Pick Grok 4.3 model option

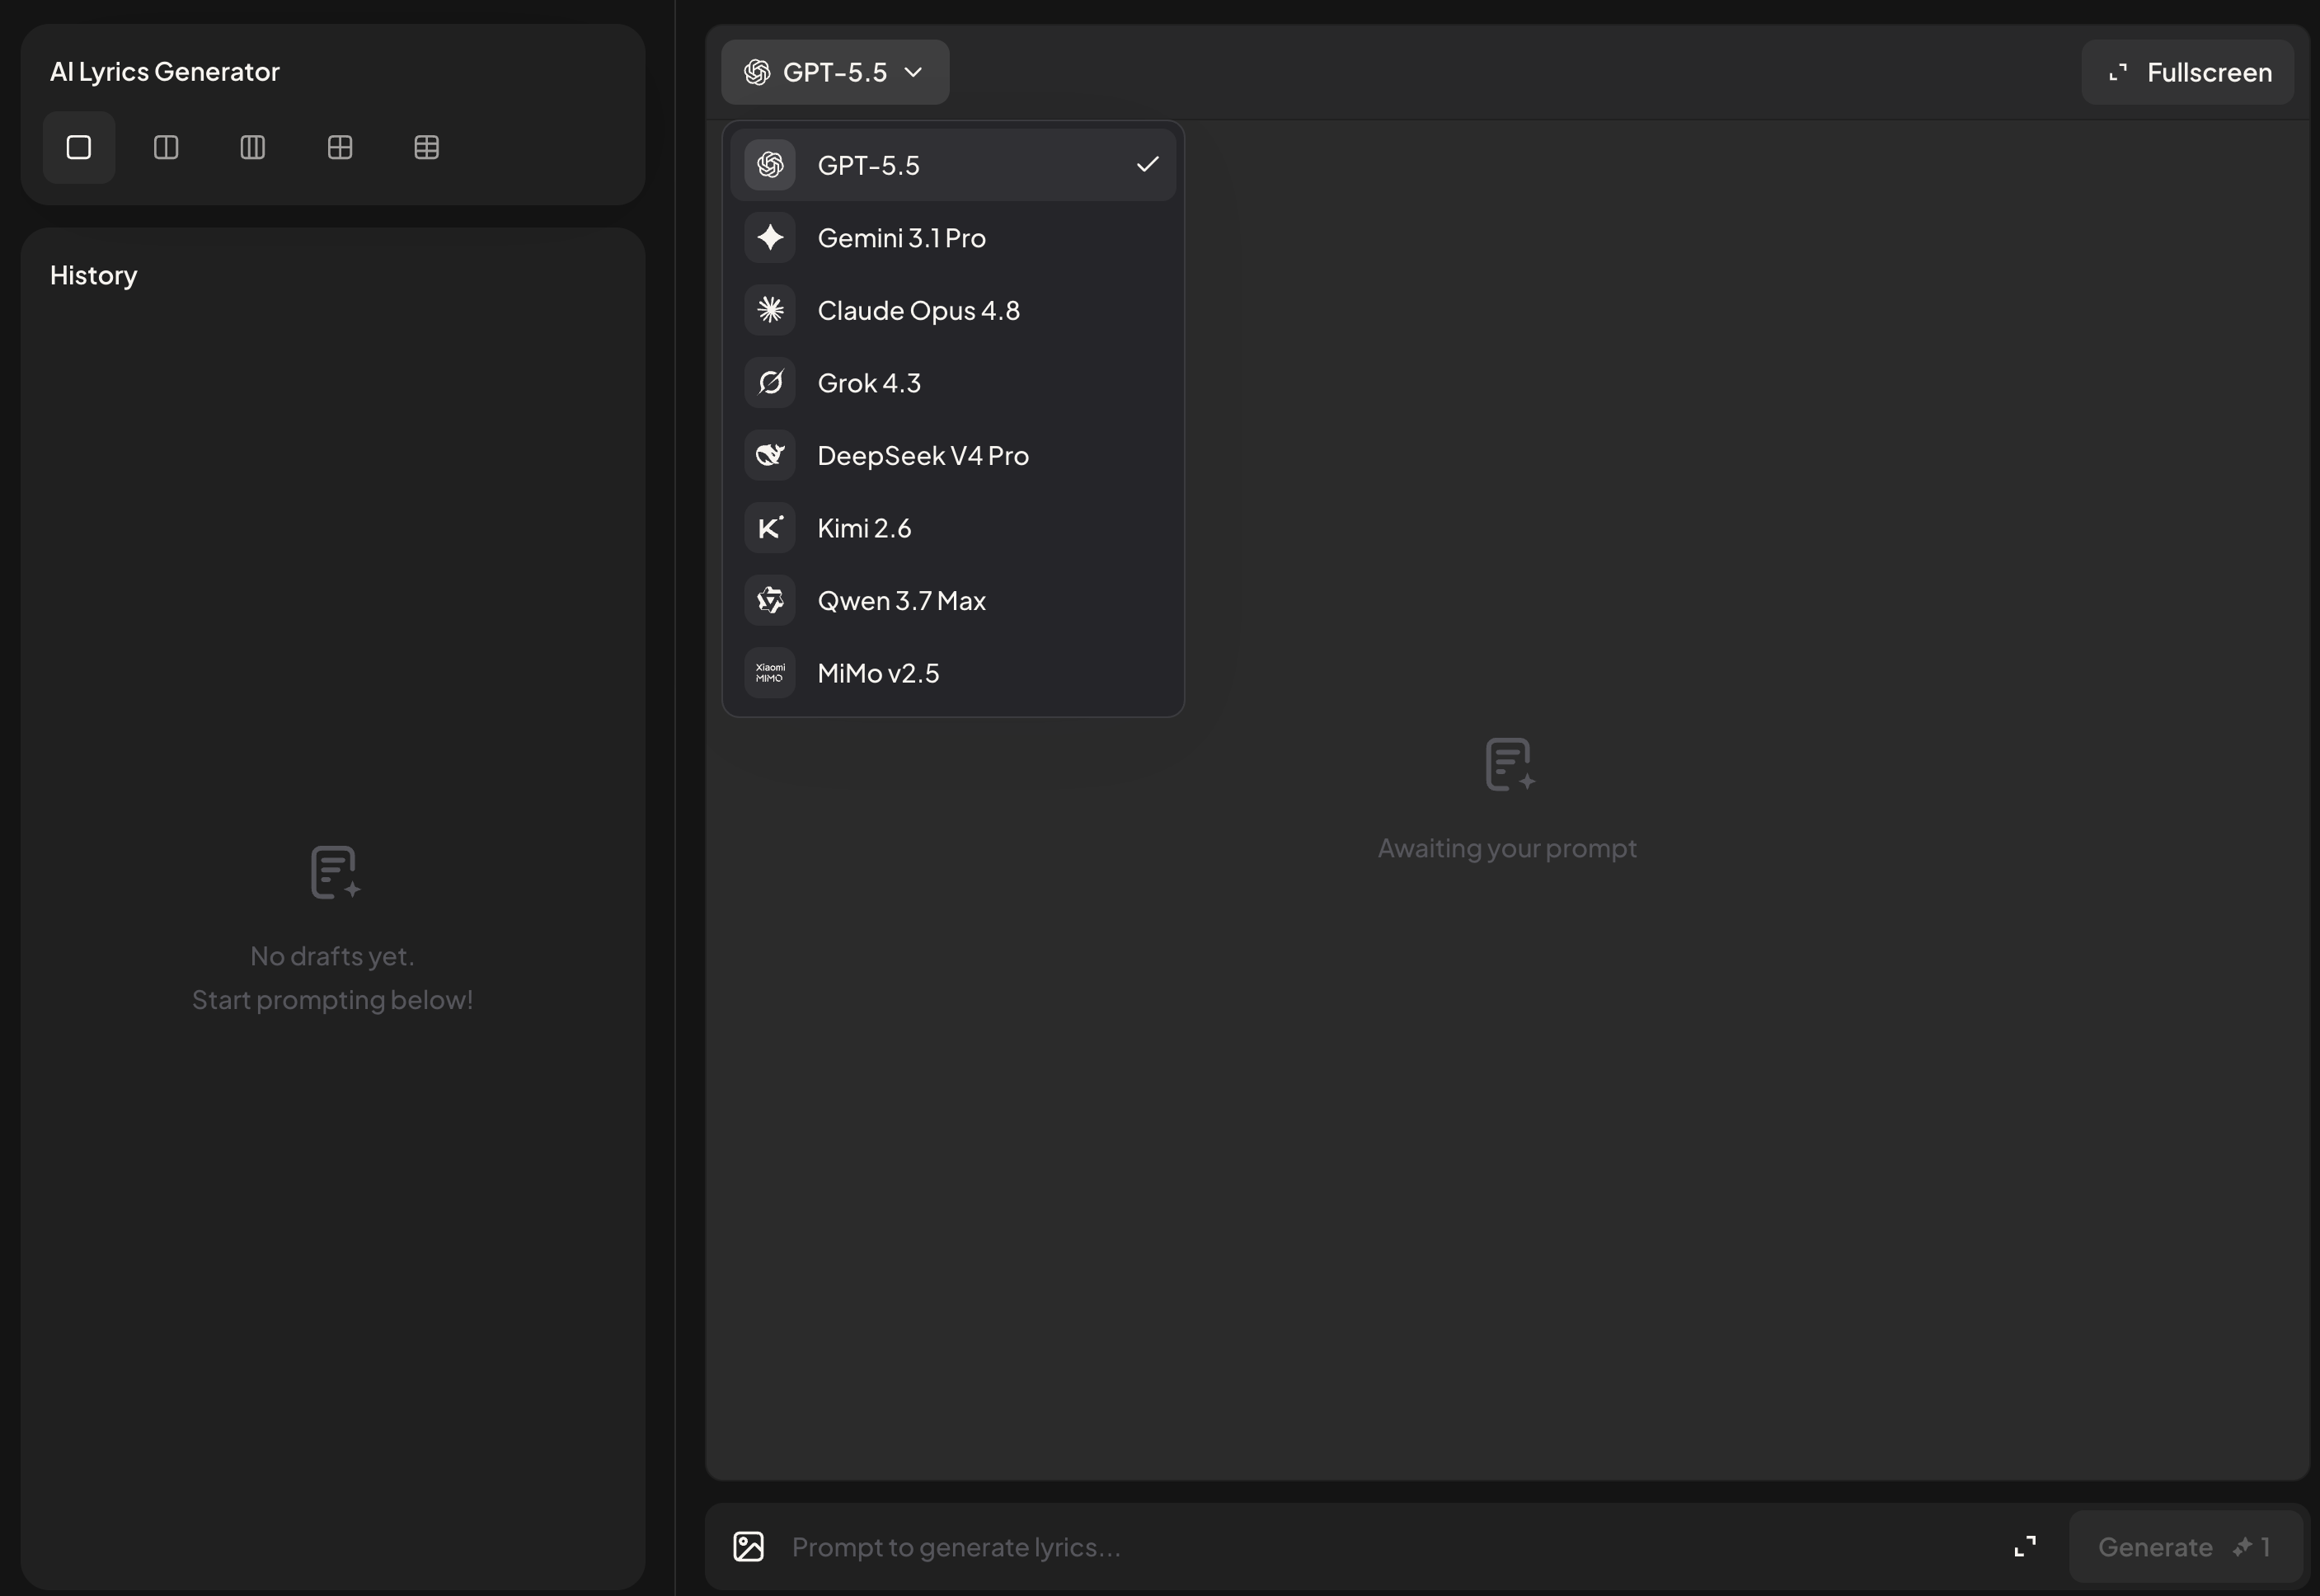953,383
